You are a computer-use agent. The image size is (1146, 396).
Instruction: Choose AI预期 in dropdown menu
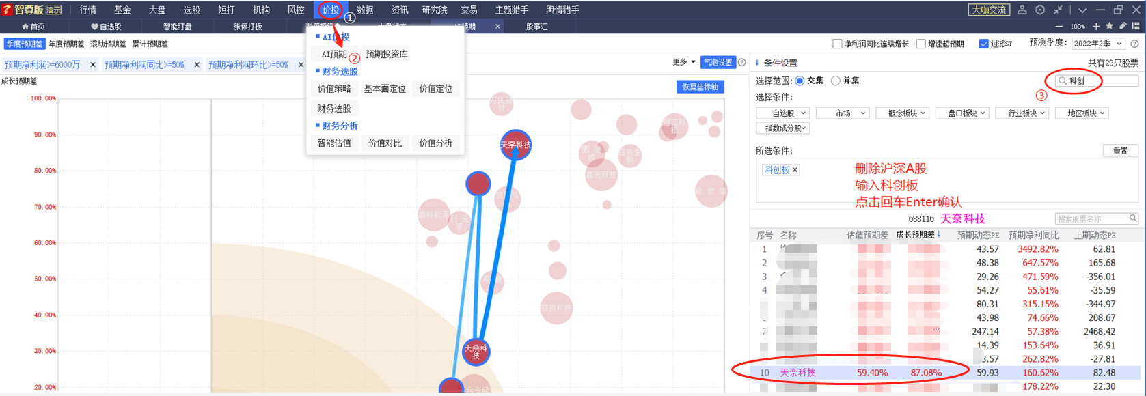(334, 54)
